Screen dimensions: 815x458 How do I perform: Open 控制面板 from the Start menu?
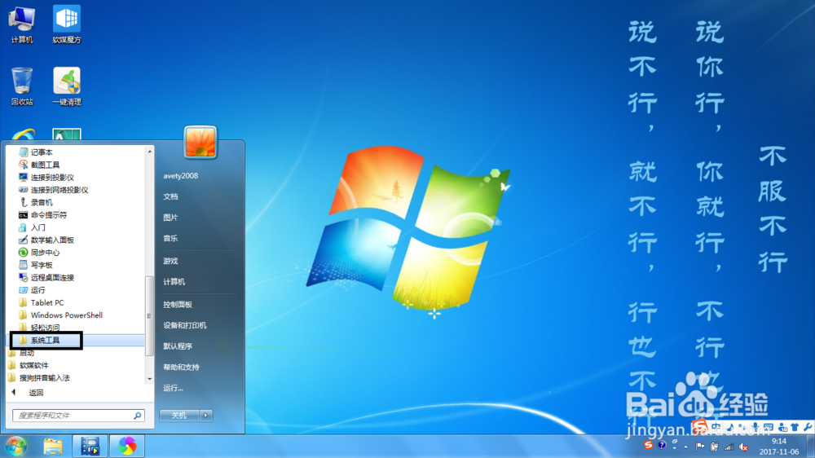[x=177, y=305]
